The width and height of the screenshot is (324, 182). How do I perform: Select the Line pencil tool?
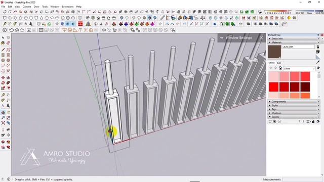(3, 50)
